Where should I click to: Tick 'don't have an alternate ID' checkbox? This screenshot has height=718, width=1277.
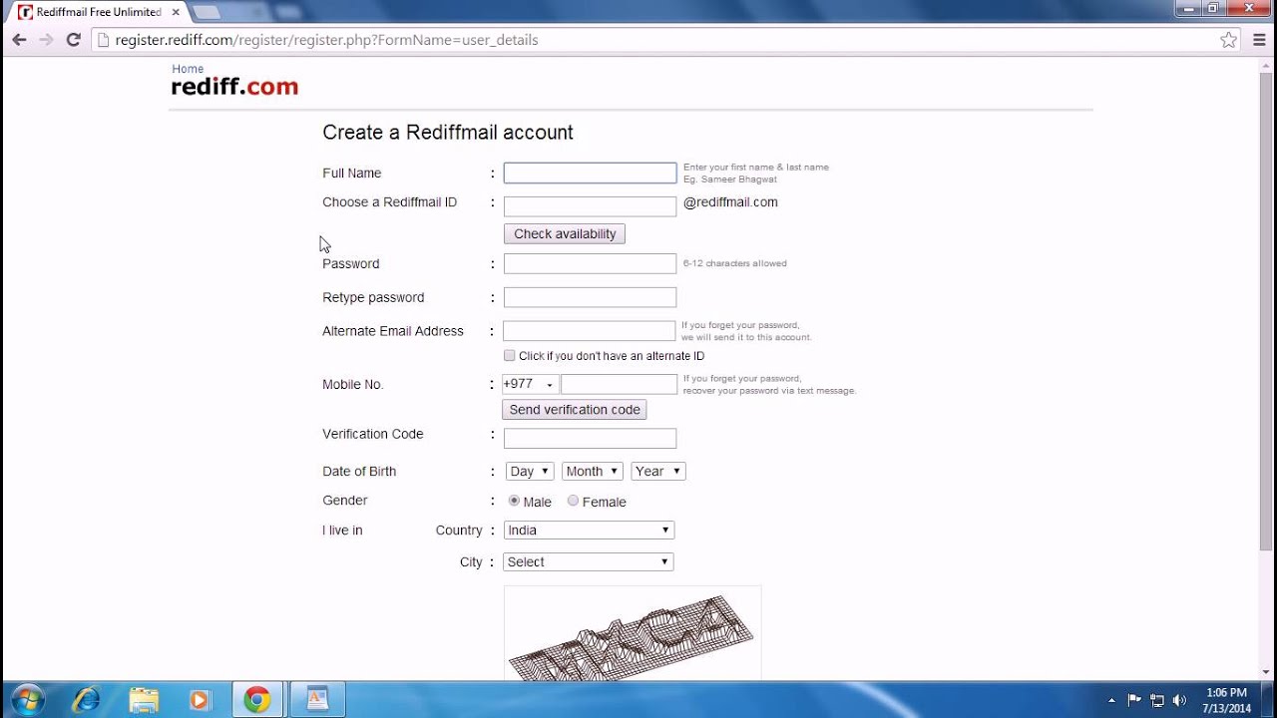[x=510, y=355]
